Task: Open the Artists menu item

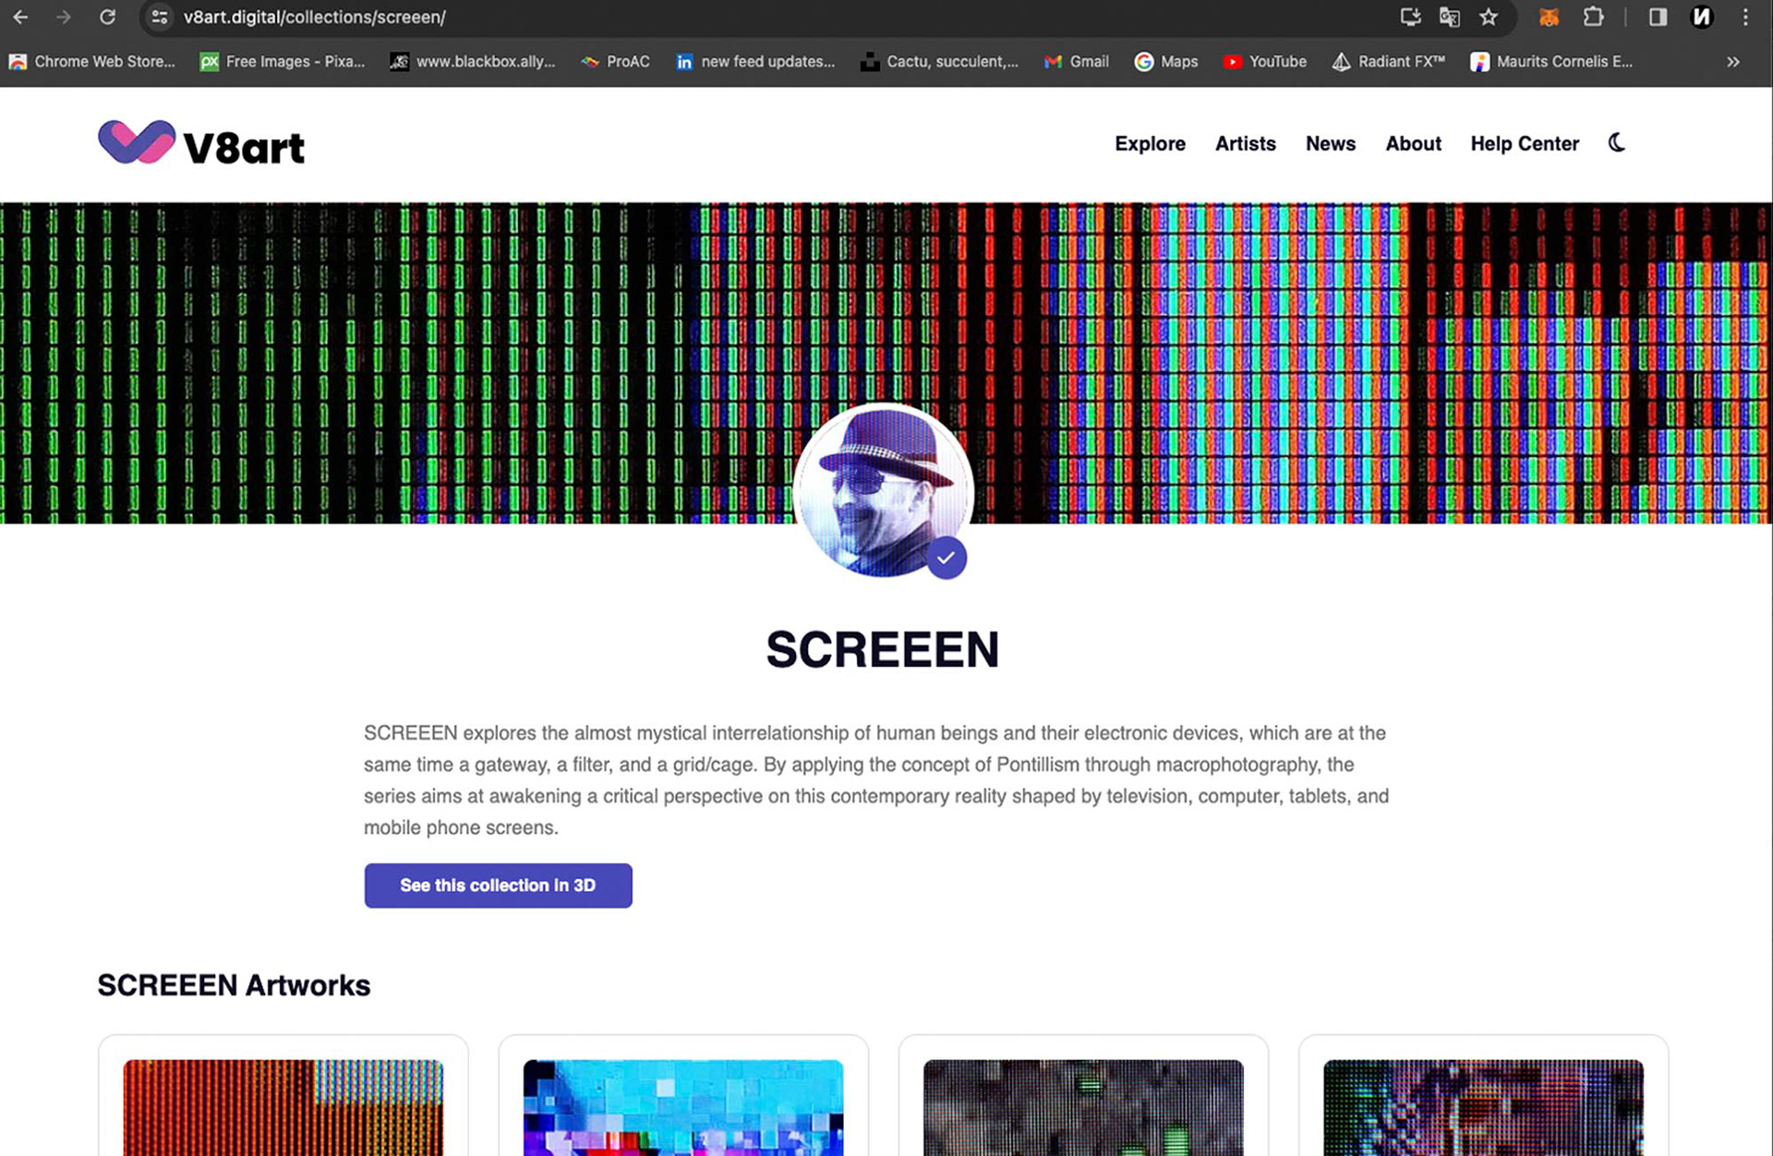Action: (x=1245, y=143)
